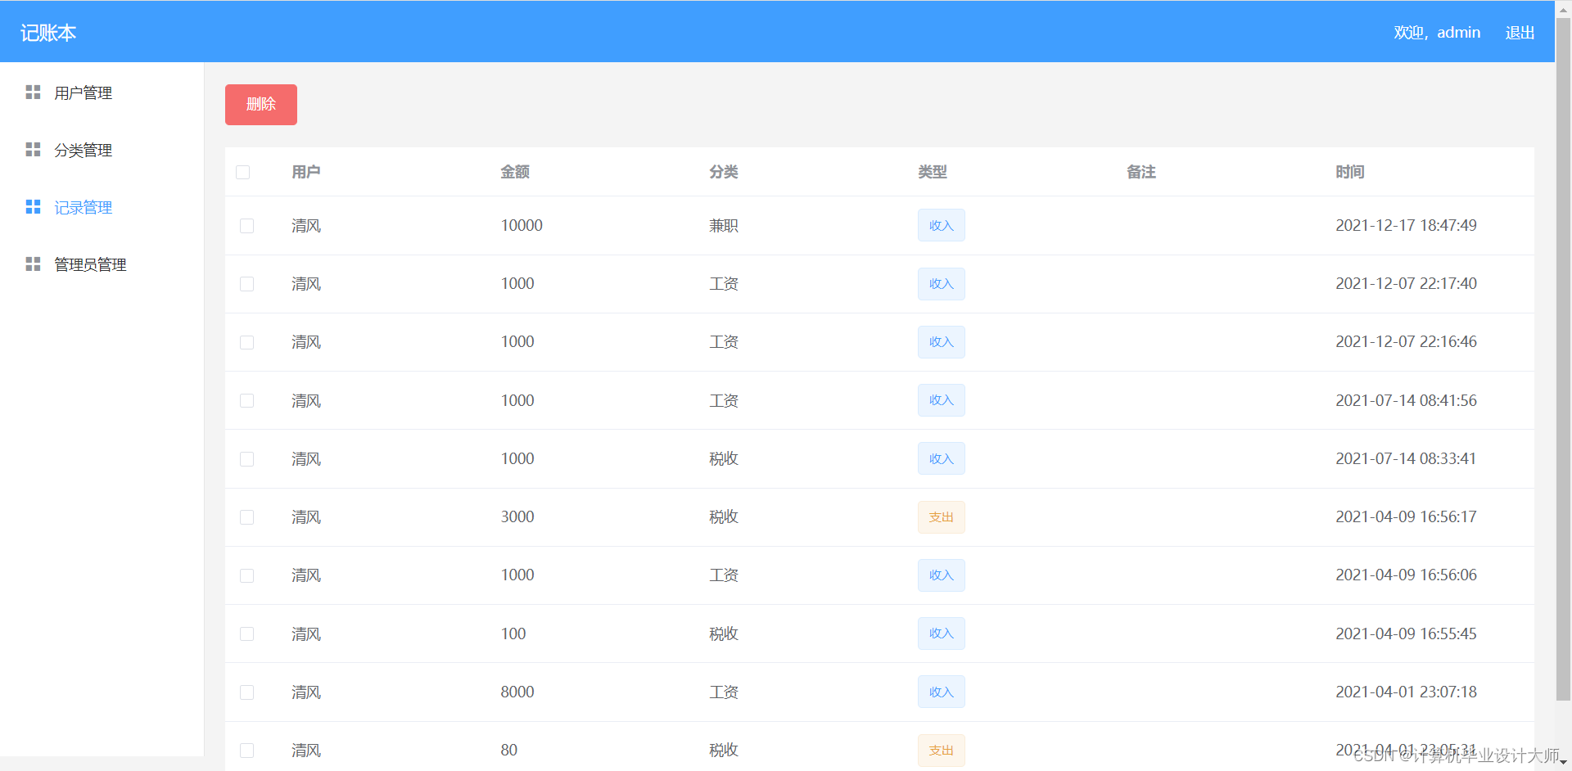Image resolution: width=1572 pixels, height=771 pixels.
Task: Click the amount 8000 cell
Action: coord(517,692)
